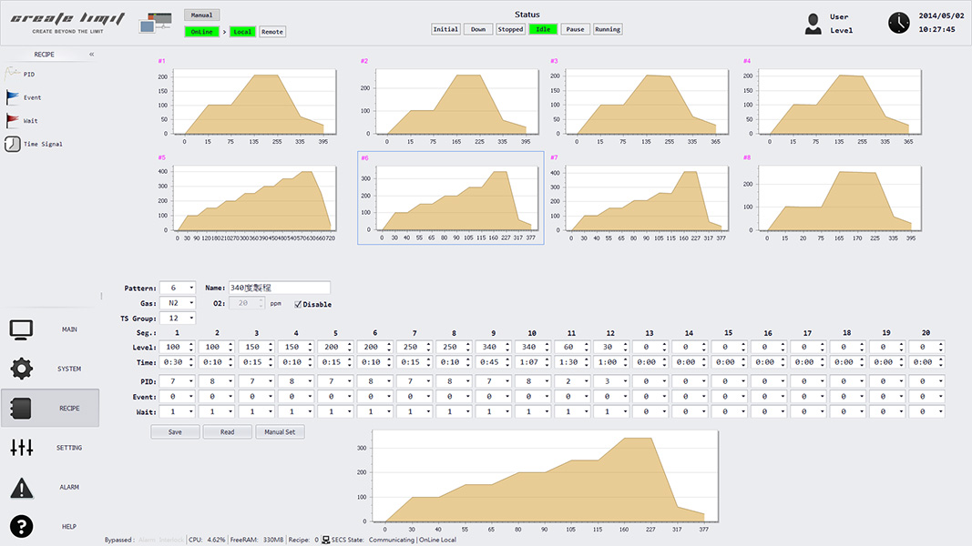The image size is (972, 546).
Task: Select the Stopped status indicator
Action: tap(511, 29)
